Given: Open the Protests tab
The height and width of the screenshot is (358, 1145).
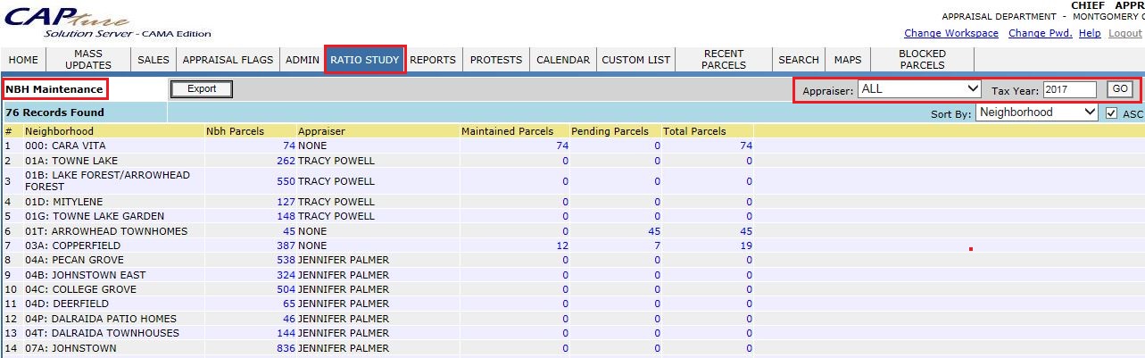Looking at the screenshot, I should [x=495, y=60].
